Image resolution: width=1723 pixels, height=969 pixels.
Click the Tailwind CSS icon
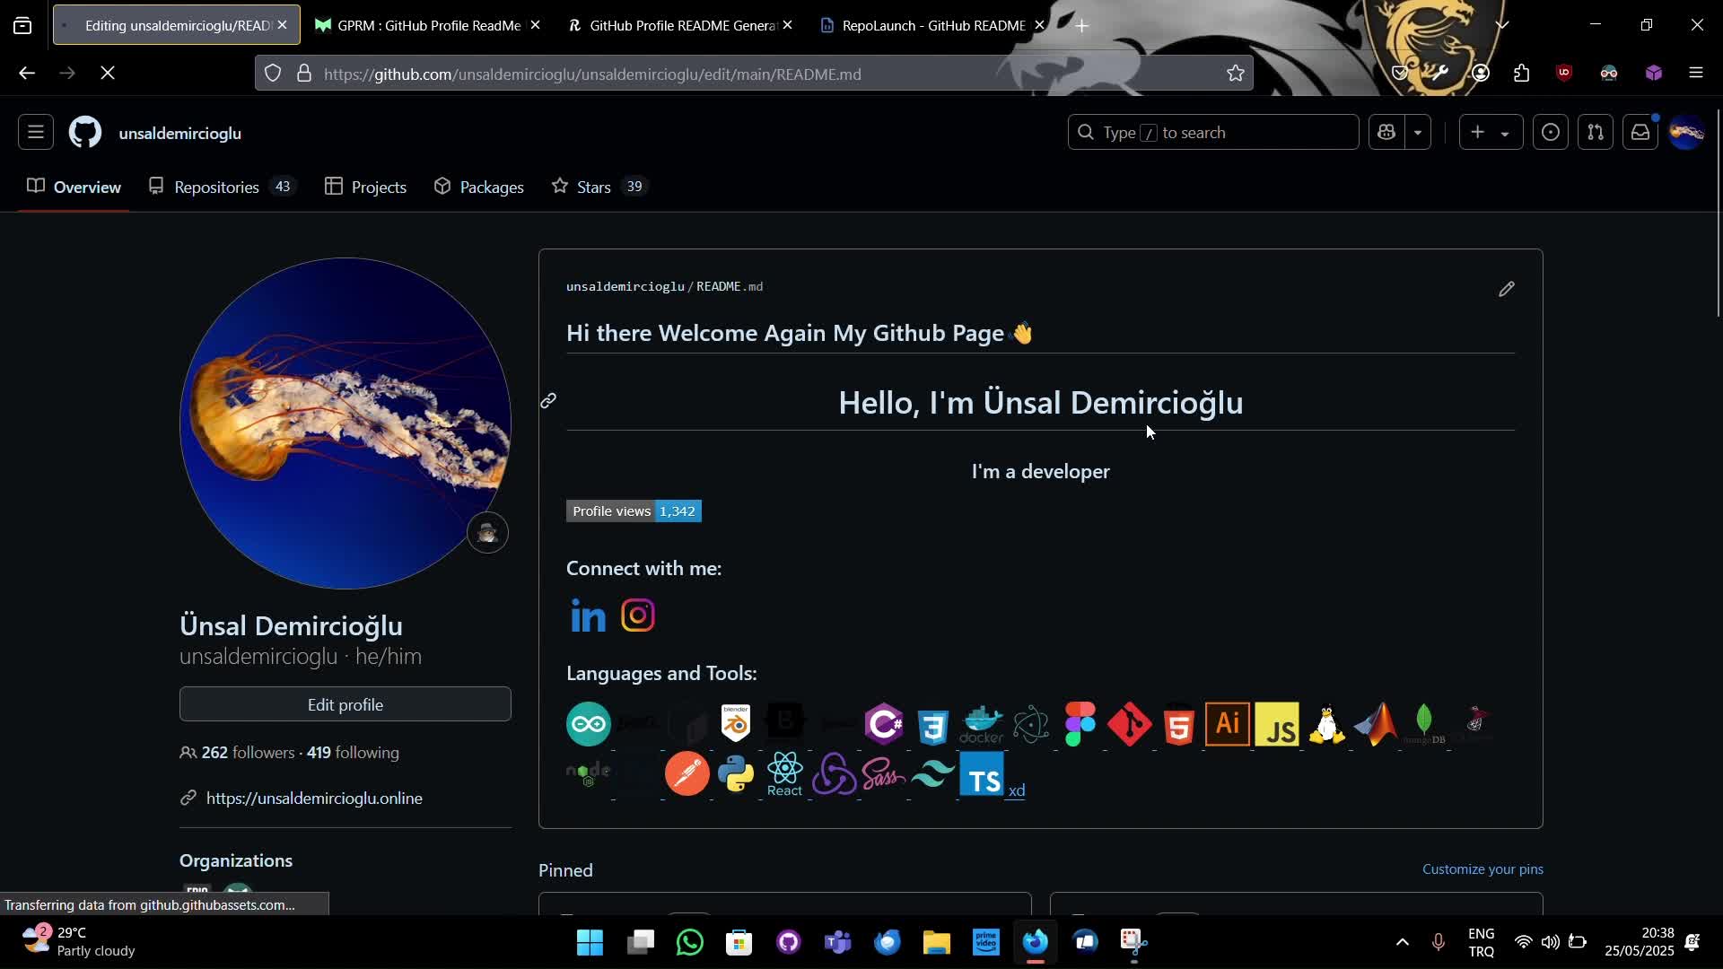pos(933,773)
